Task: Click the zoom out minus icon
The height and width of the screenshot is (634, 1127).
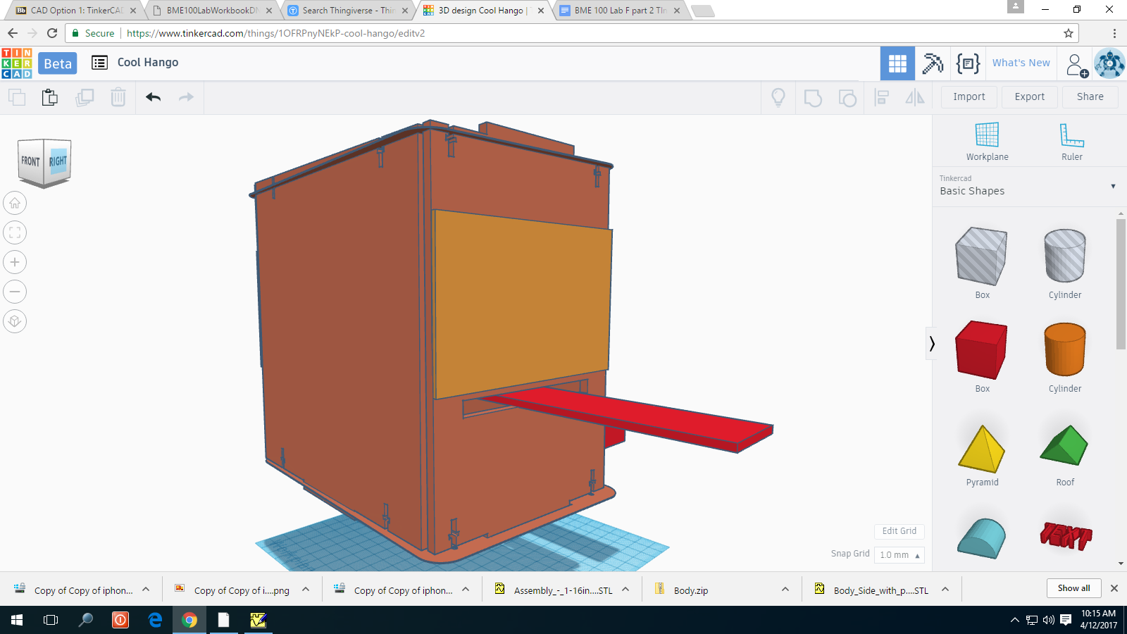Action: pyautogui.click(x=15, y=292)
